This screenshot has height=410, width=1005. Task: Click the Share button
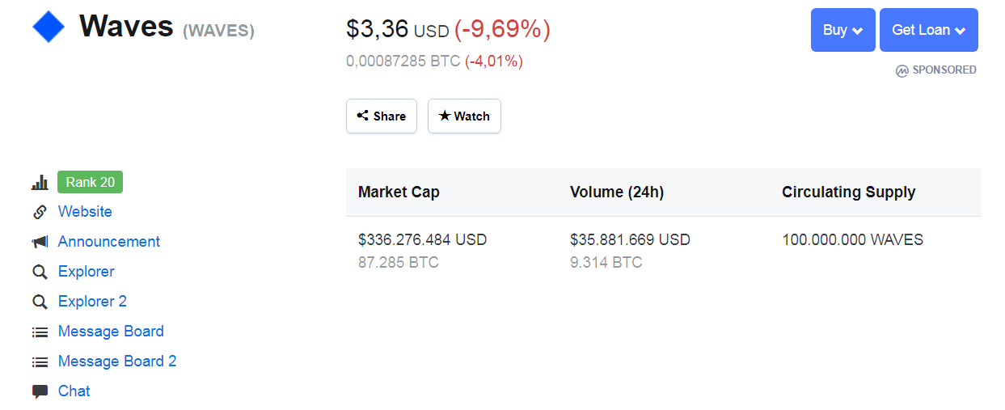tap(382, 116)
